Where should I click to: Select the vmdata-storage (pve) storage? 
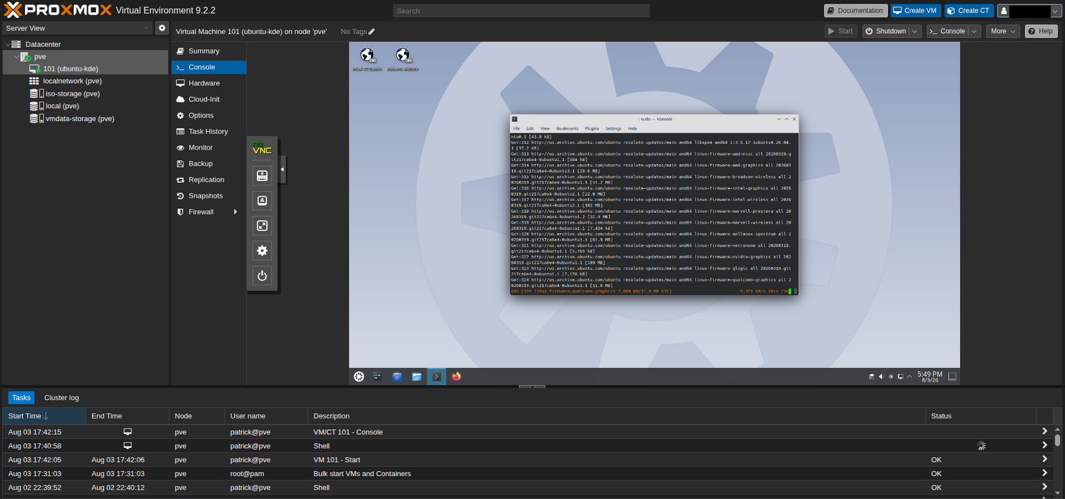tap(80, 118)
